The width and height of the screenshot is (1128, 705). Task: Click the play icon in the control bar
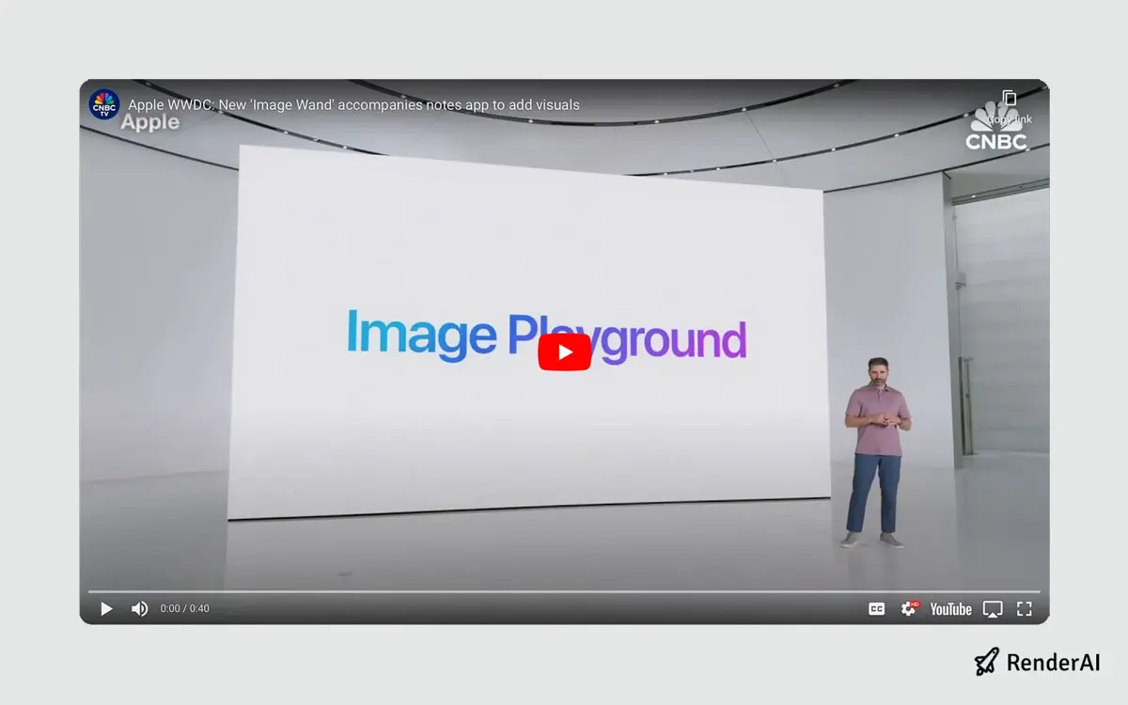point(106,608)
